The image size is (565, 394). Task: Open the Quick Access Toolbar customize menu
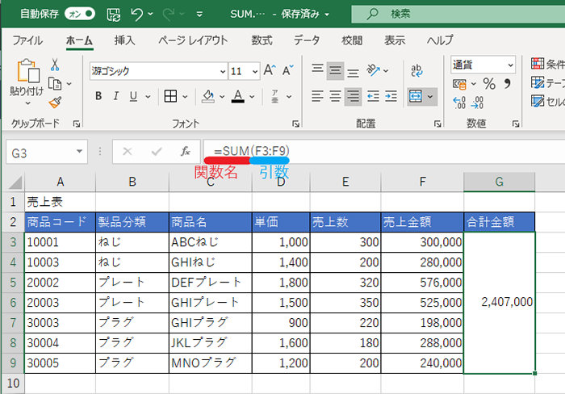pyautogui.click(x=199, y=15)
